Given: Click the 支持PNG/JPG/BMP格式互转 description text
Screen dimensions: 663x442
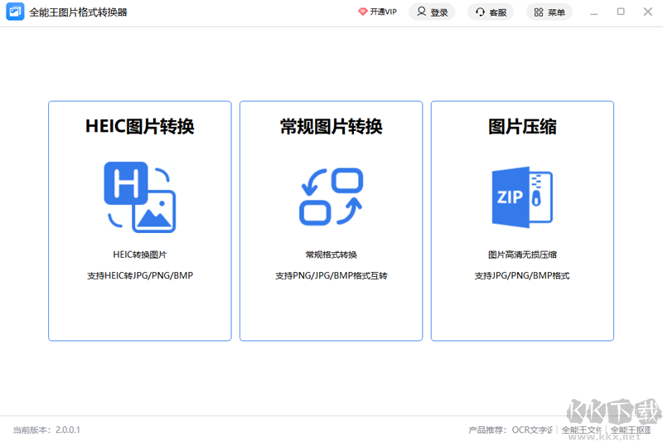Looking at the screenshot, I should point(331,275).
